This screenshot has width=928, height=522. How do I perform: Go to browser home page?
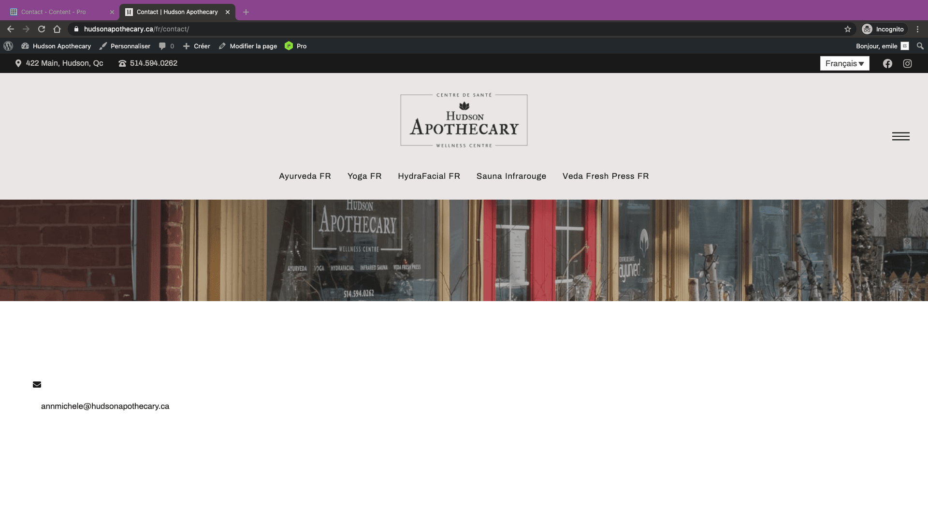(x=57, y=29)
